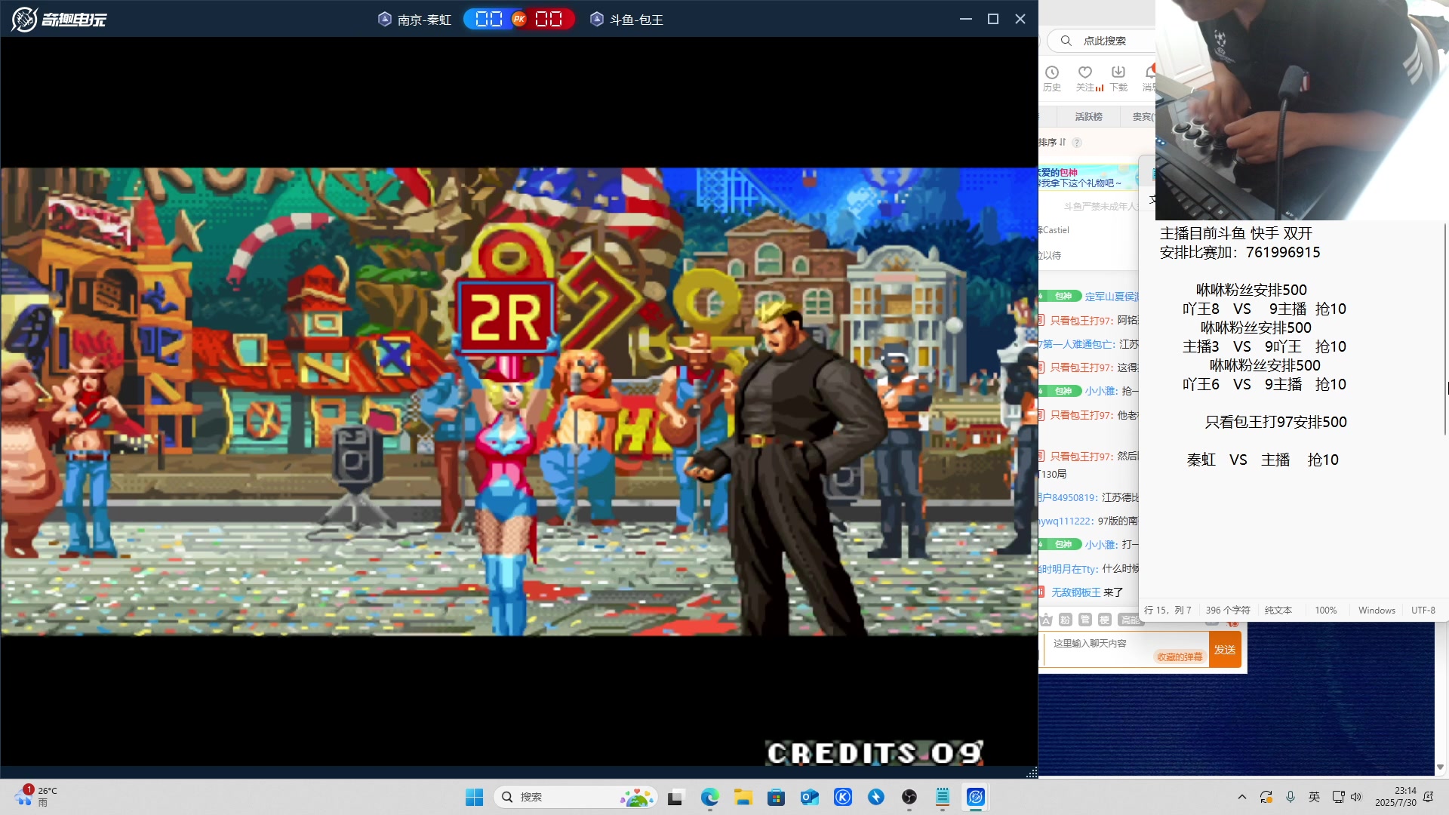Viewport: 1449px width, 815px height.
Task: Open File Explorer from taskbar
Action: tap(743, 797)
